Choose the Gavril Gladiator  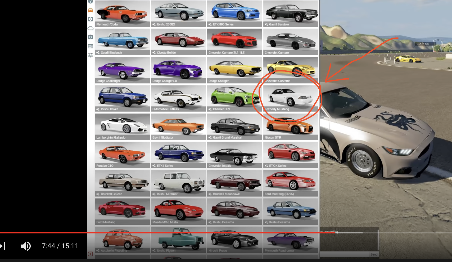click(x=178, y=127)
